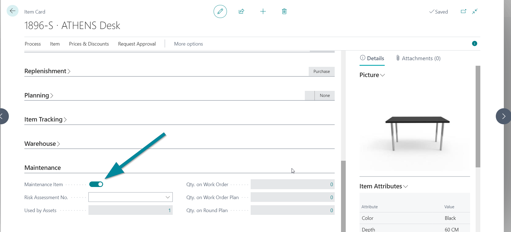
Task: Click the Value column header
Action: pyautogui.click(x=449, y=207)
